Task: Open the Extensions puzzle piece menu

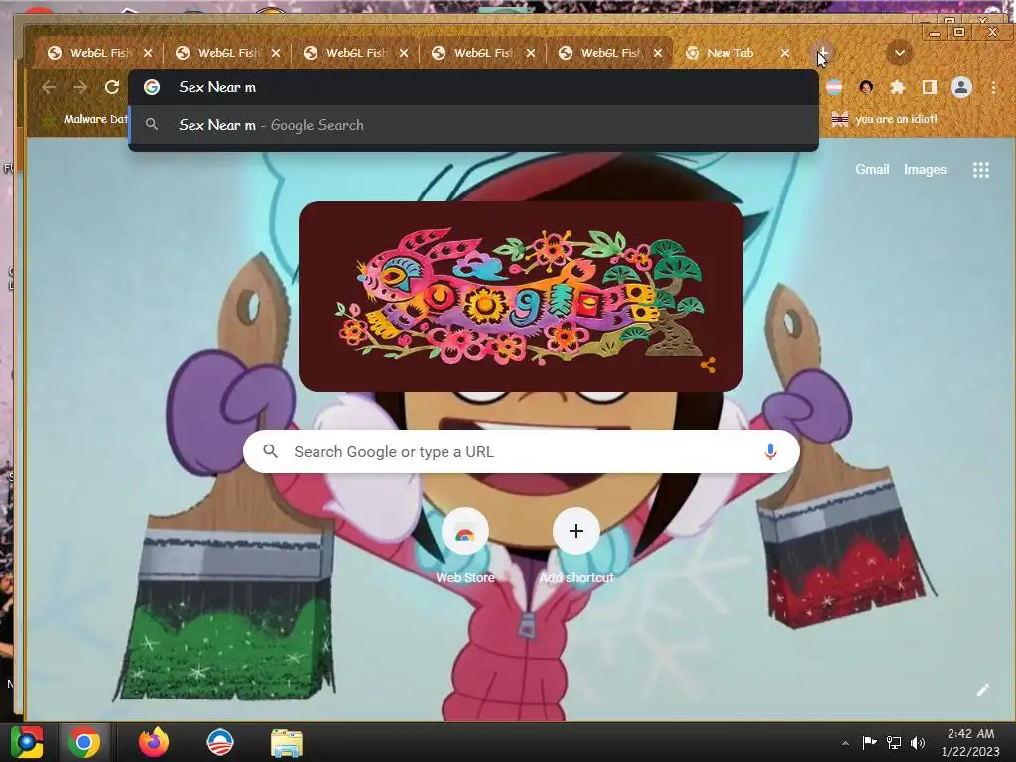Action: tap(897, 87)
